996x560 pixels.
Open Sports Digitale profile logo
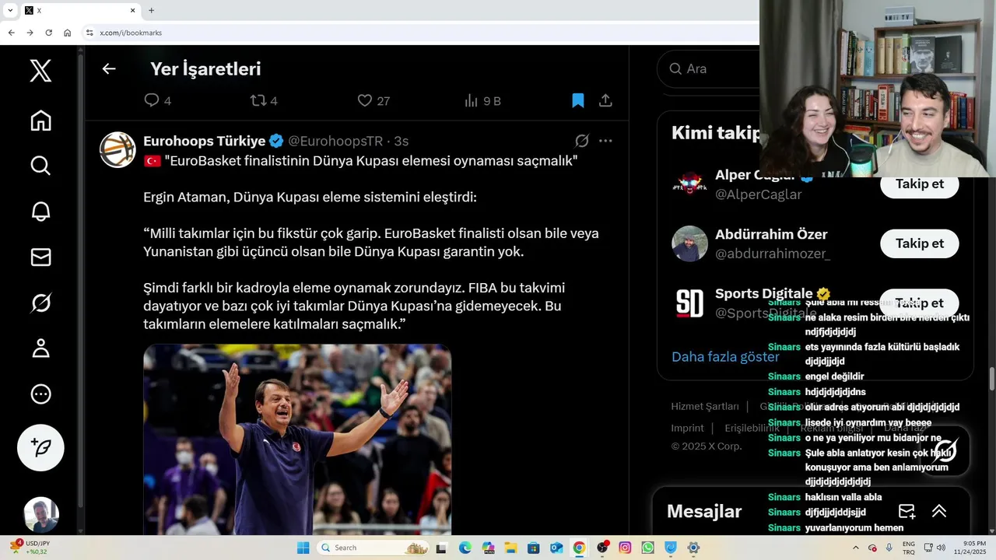click(x=689, y=303)
